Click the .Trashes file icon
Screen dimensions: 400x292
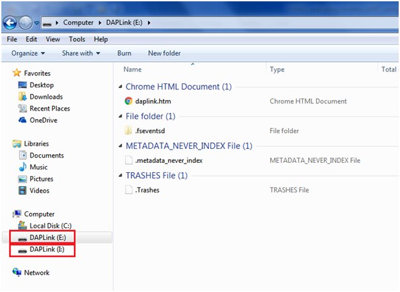(128, 190)
